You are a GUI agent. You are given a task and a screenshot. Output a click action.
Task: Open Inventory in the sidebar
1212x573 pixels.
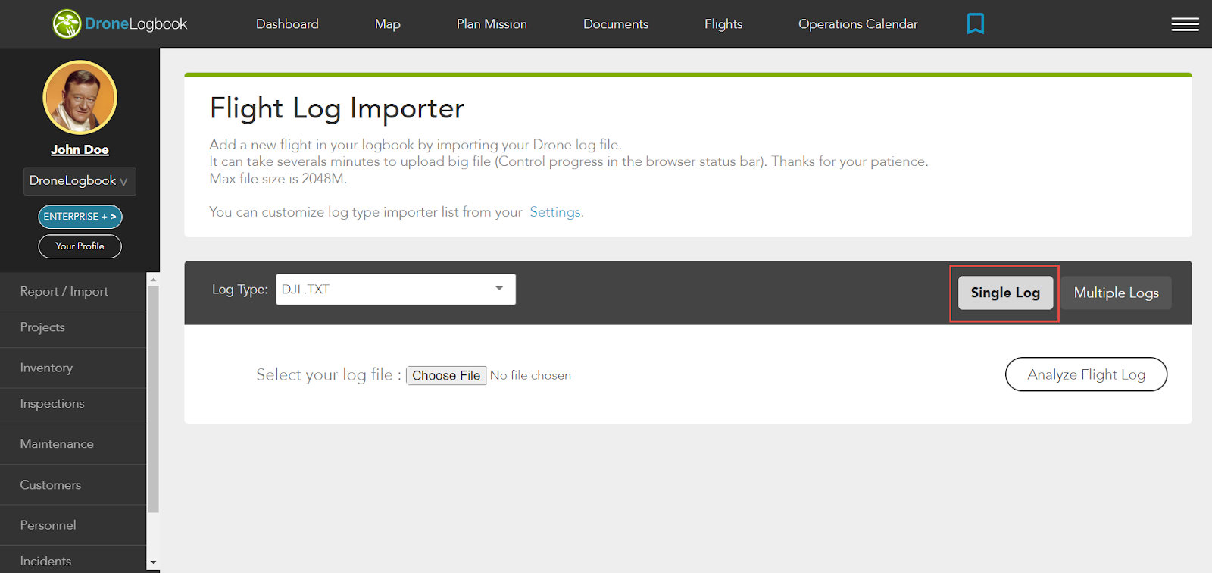click(73, 368)
